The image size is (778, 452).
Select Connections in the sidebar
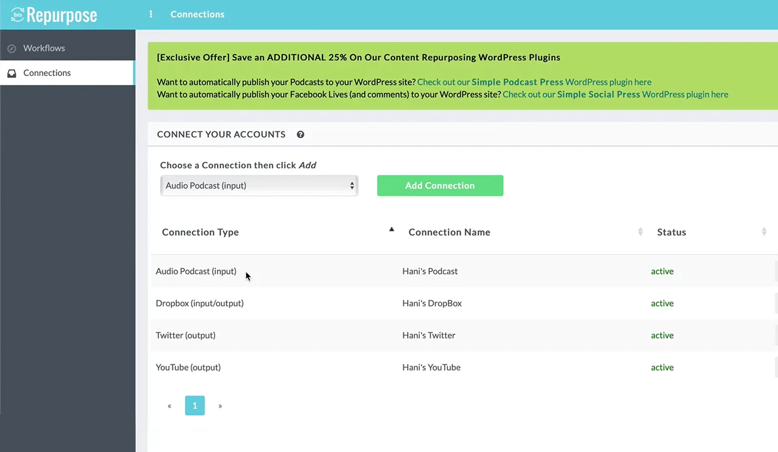click(x=67, y=73)
